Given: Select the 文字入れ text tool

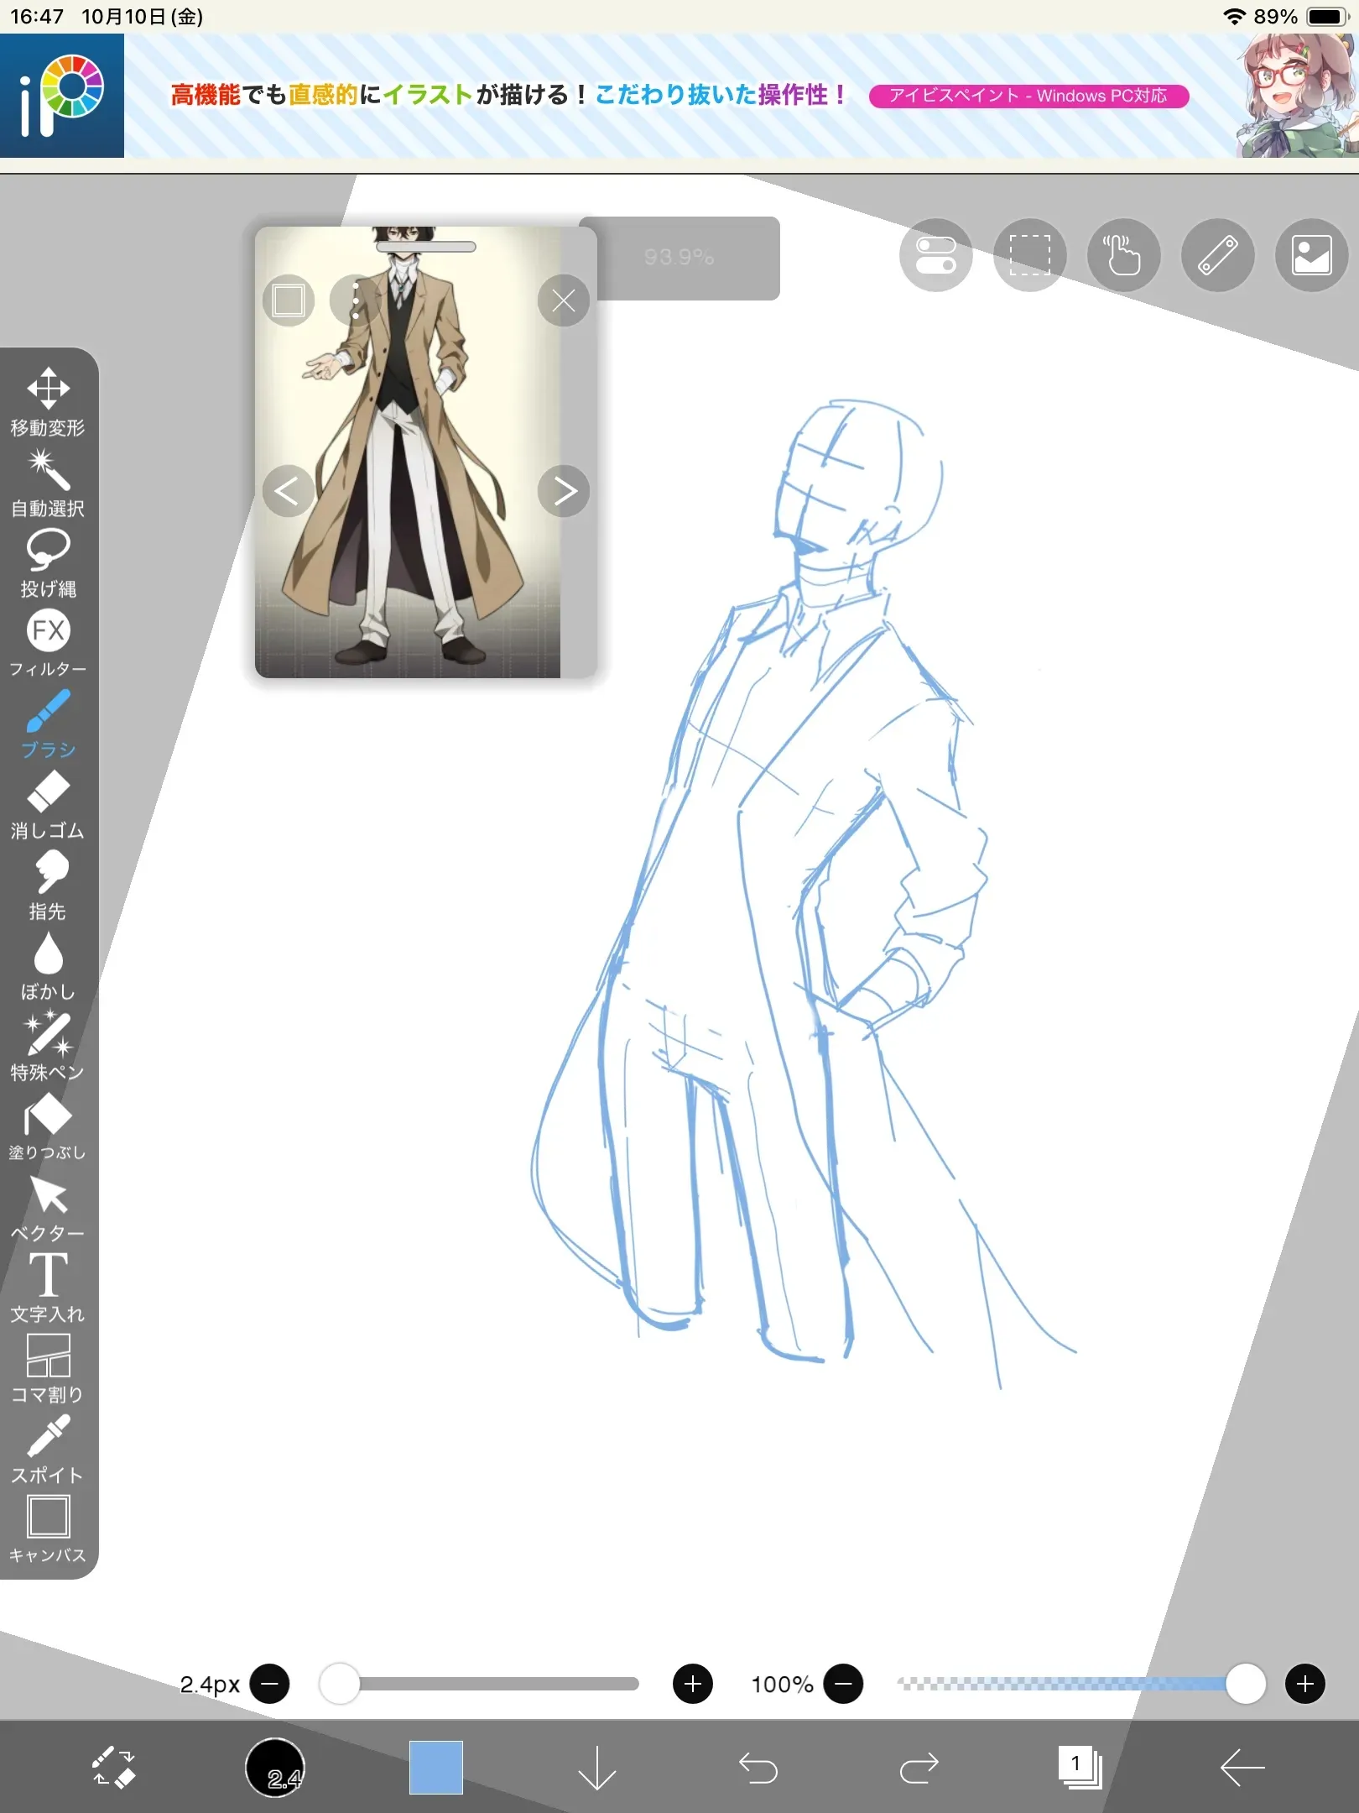Looking at the screenshot, I should pos(48,1288).
